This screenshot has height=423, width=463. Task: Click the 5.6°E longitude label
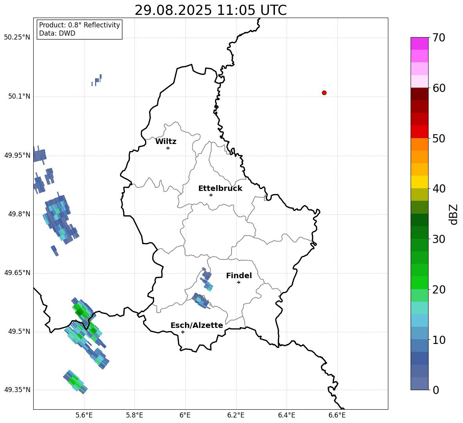[x=84, y=415]
